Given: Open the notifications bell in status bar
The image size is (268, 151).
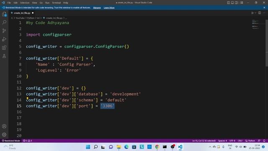Looking at the screenshot, I should pos(264,141).
